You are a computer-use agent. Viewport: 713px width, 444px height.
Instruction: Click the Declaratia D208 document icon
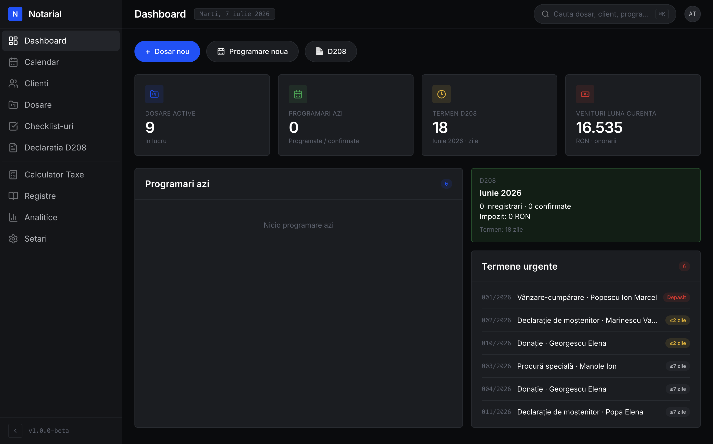(13, 148)
